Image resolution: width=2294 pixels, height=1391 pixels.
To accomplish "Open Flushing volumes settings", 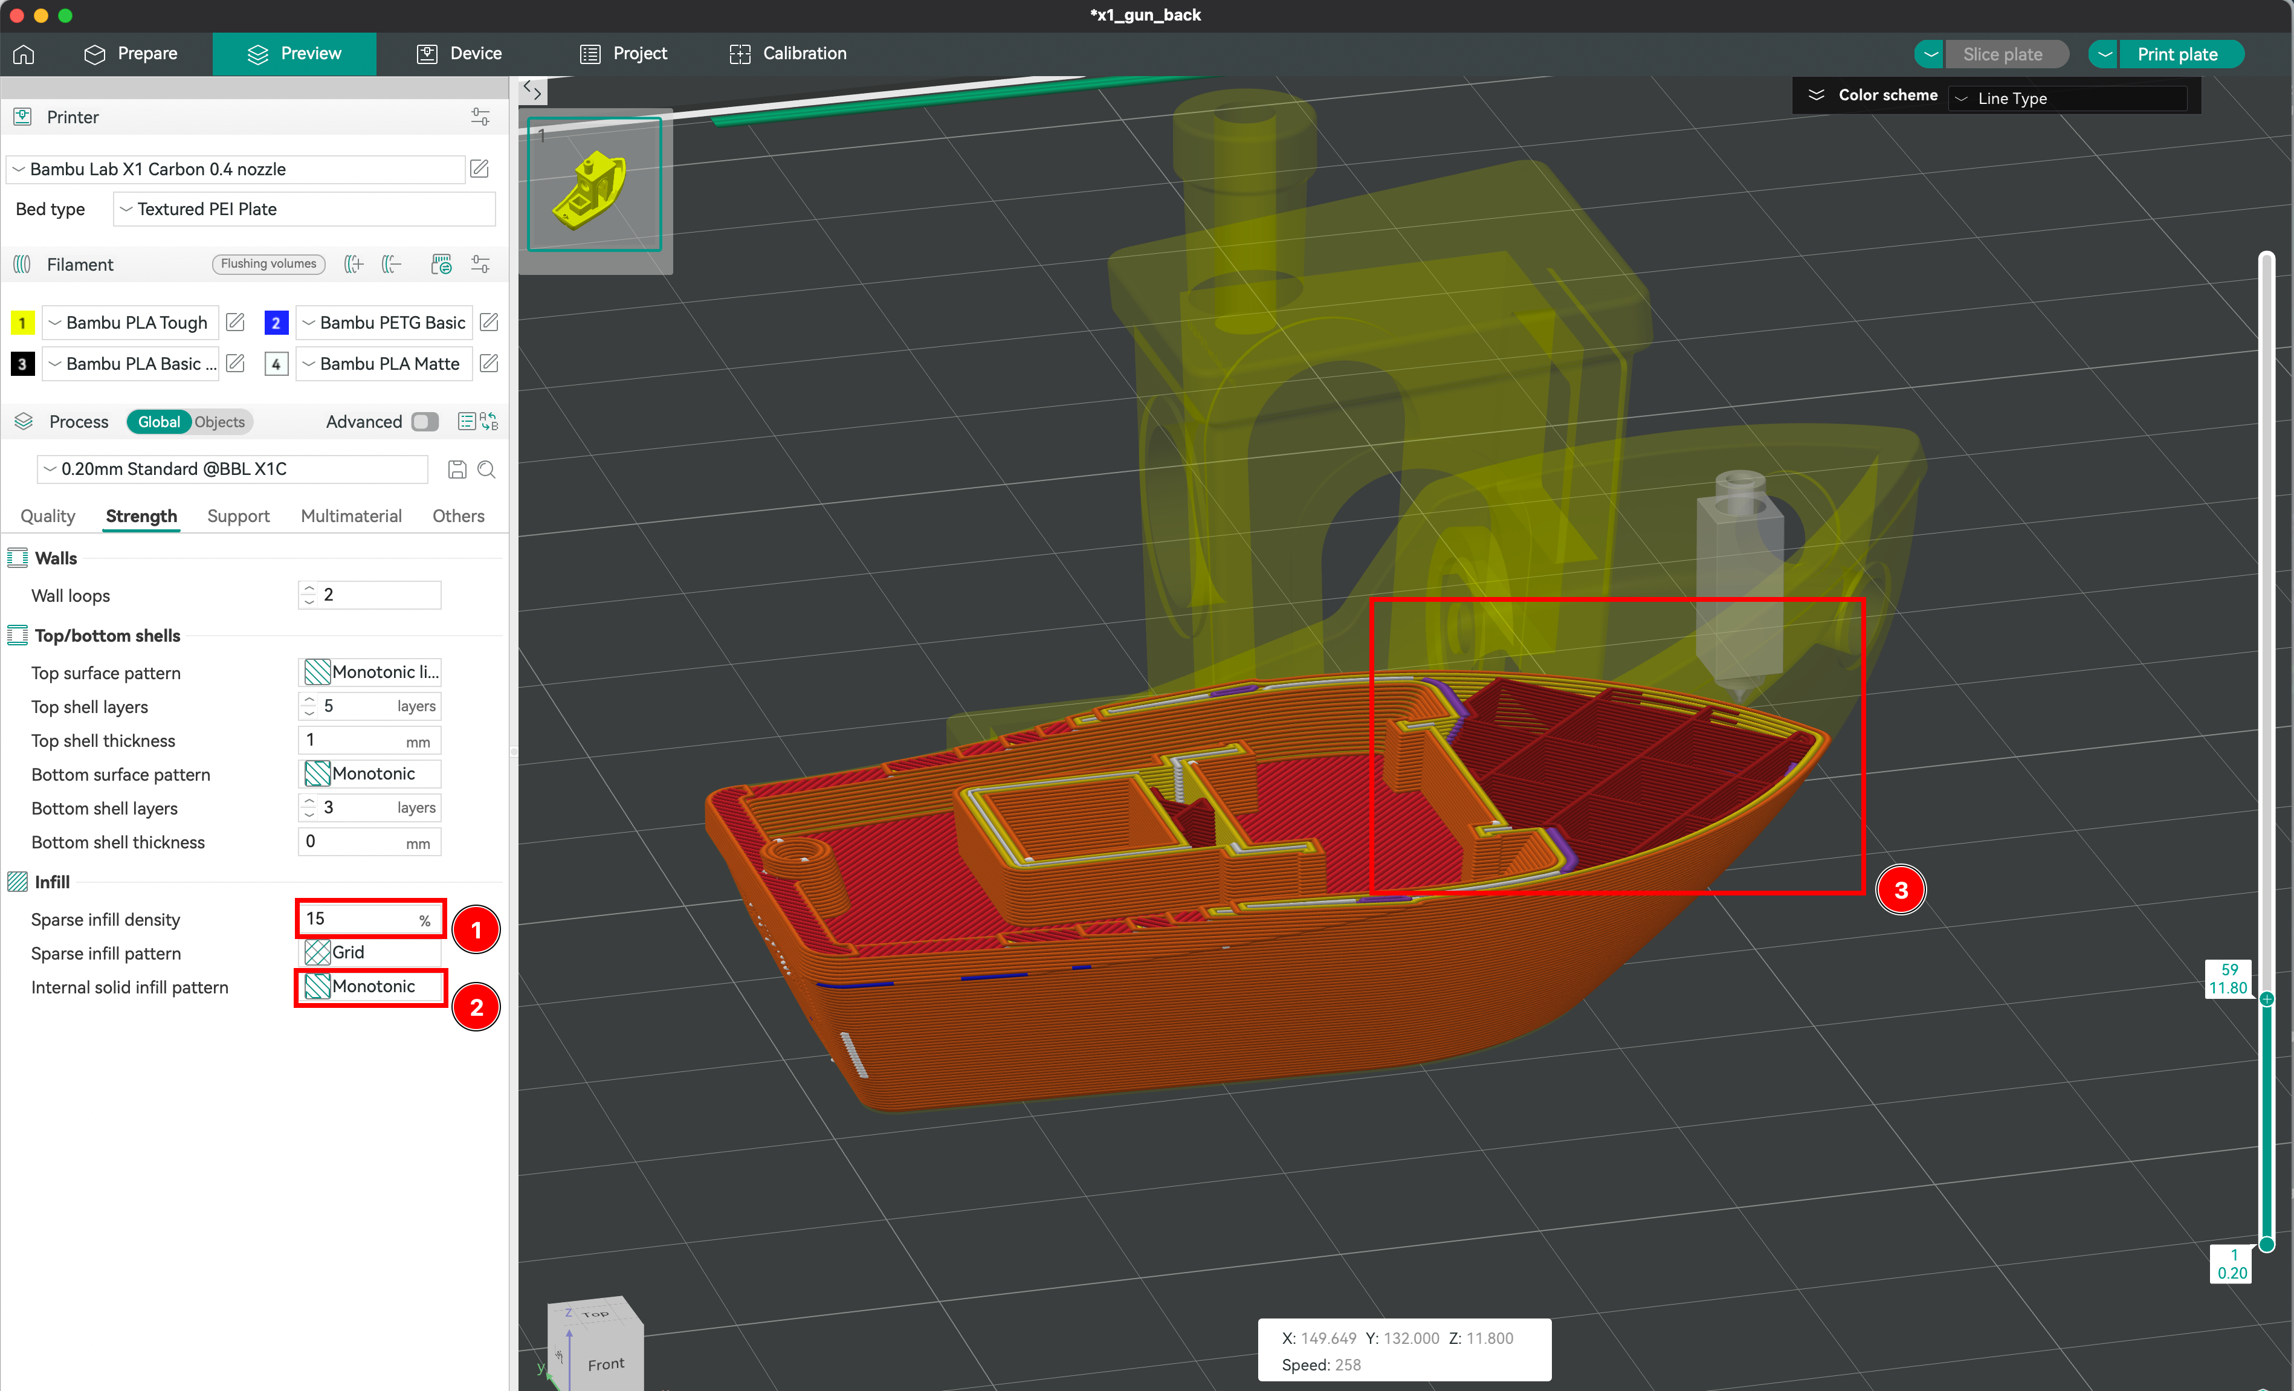I will 268,263.
